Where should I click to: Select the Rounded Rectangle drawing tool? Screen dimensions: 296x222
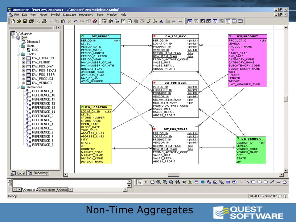coord(266,182)
